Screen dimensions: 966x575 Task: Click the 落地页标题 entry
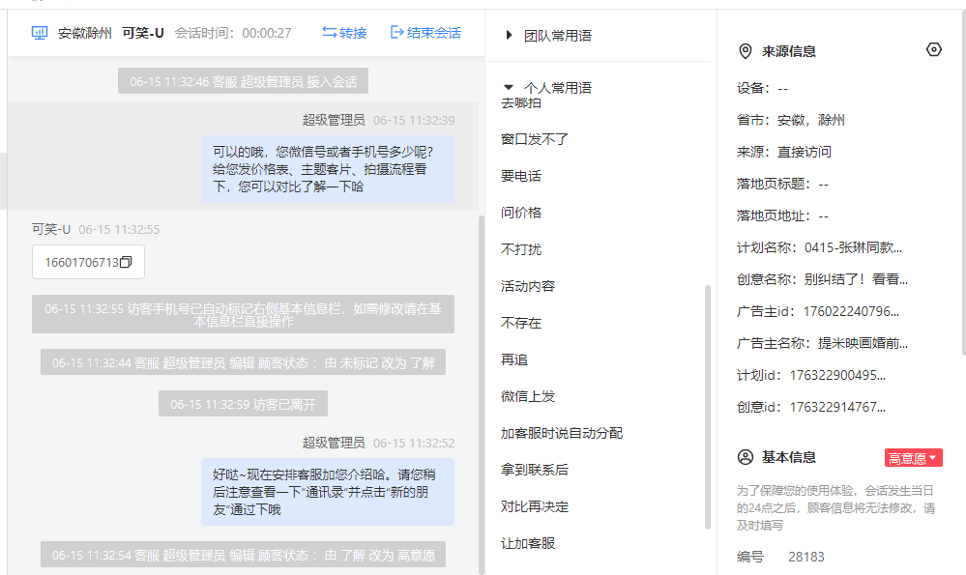tap(782, 184)
